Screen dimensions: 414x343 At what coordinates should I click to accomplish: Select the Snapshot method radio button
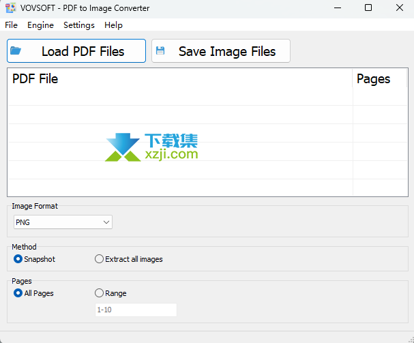(18, 259)
